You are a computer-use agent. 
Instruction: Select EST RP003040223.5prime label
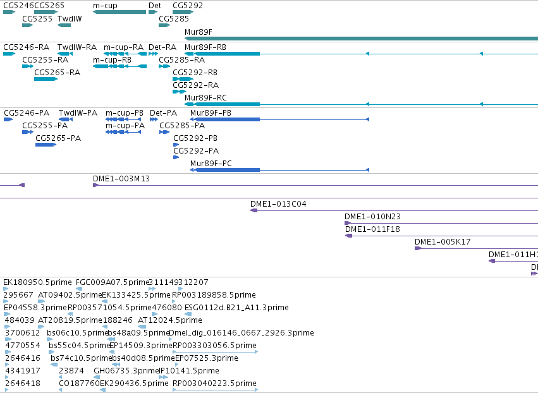point(214,384)
